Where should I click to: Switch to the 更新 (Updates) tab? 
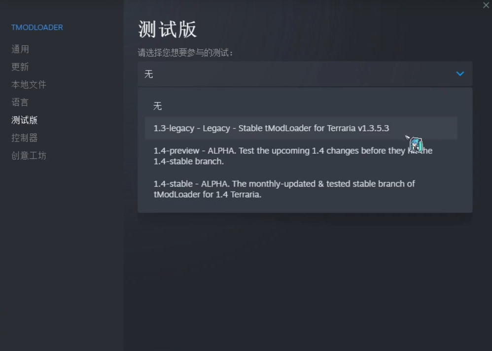point(20,67)
